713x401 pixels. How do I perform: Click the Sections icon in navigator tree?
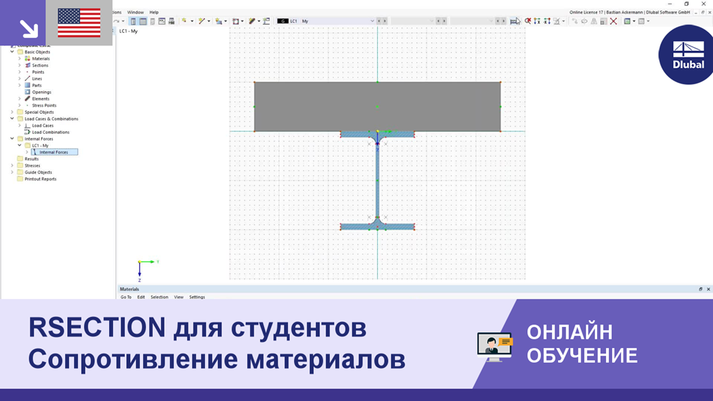[x=27, y=66]
